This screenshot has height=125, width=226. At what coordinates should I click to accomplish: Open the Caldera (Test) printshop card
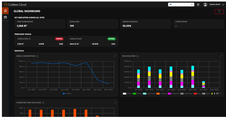coord(92,41)
